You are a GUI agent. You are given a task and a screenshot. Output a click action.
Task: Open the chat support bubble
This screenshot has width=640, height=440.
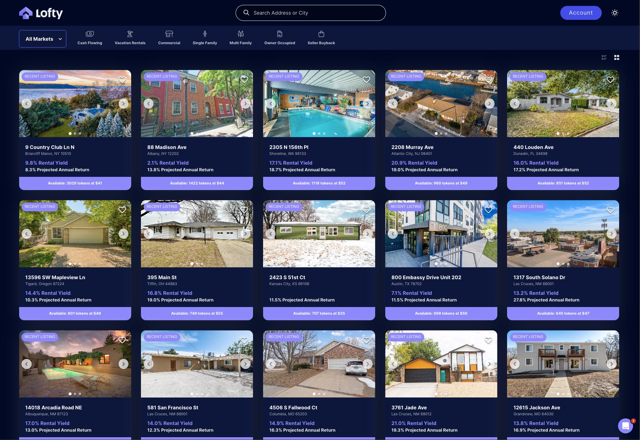tap(625, 425)
